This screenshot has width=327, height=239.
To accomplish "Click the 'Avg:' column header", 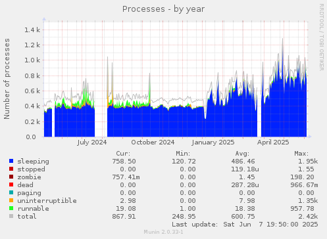I will pyautogui.click(x=242, y=154).
